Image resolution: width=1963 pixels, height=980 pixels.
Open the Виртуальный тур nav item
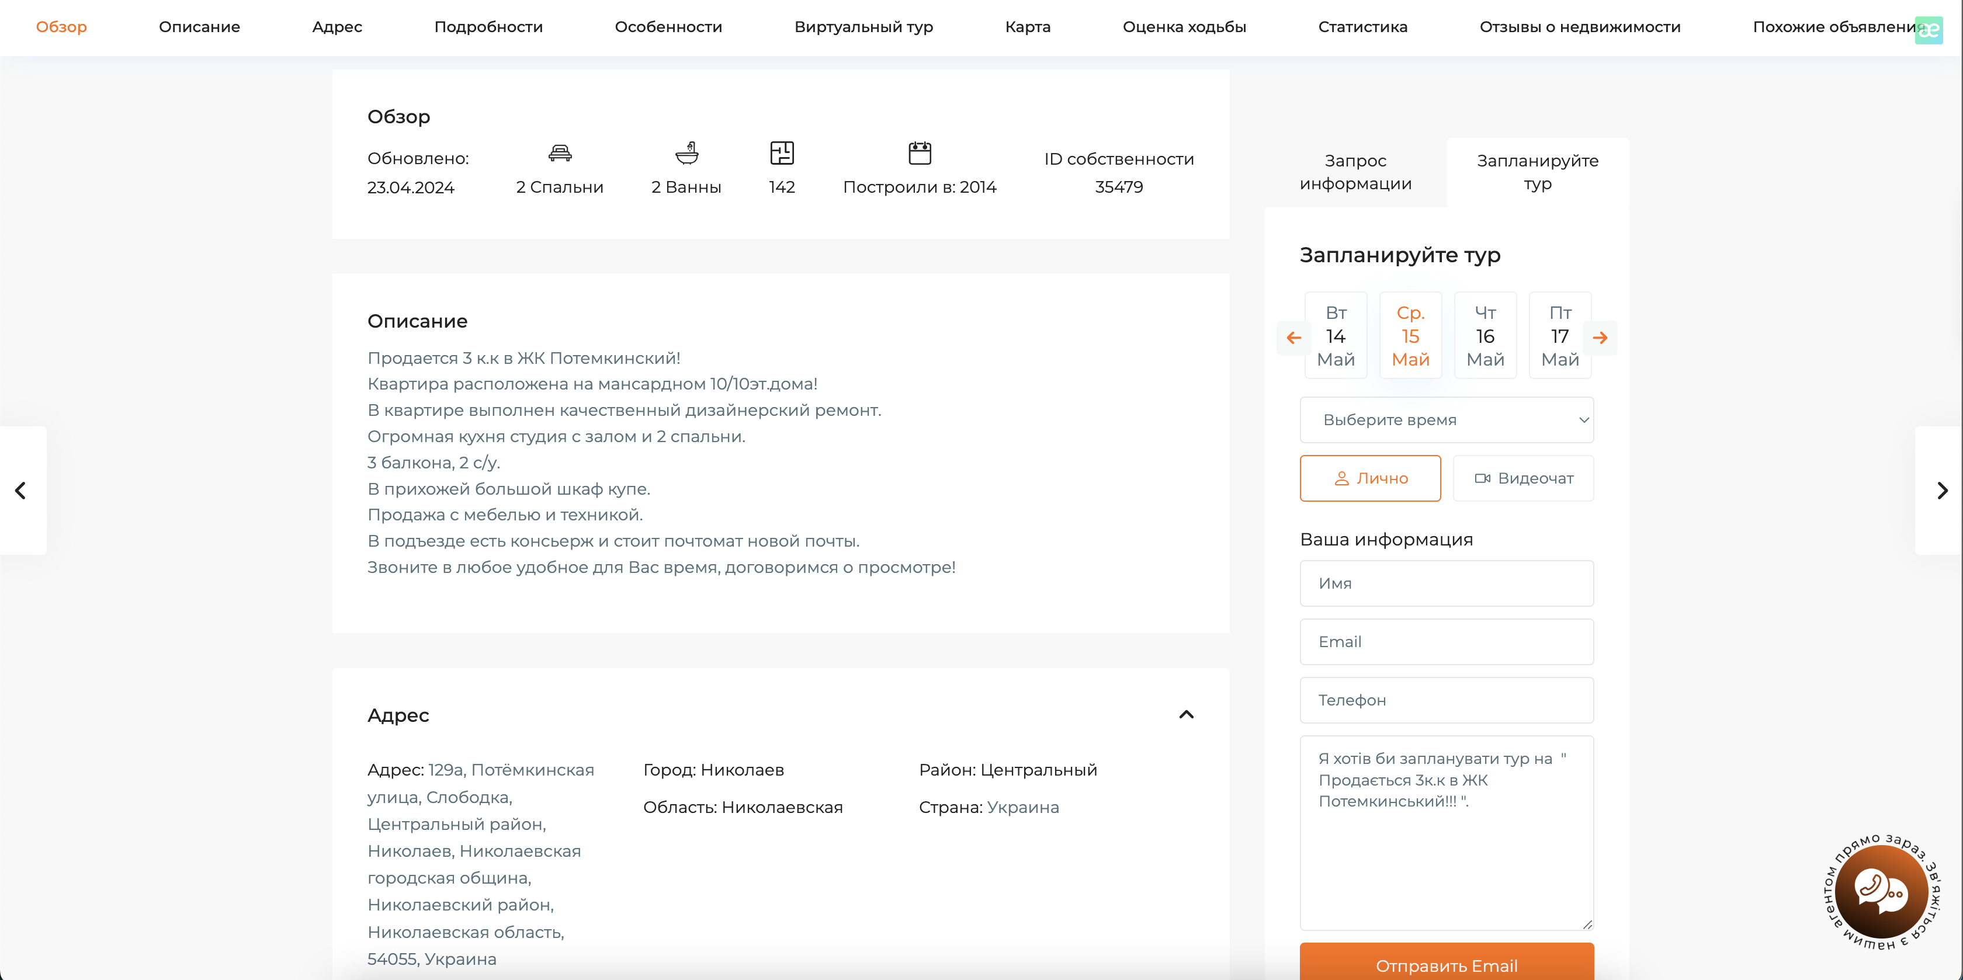click(863, 27)
